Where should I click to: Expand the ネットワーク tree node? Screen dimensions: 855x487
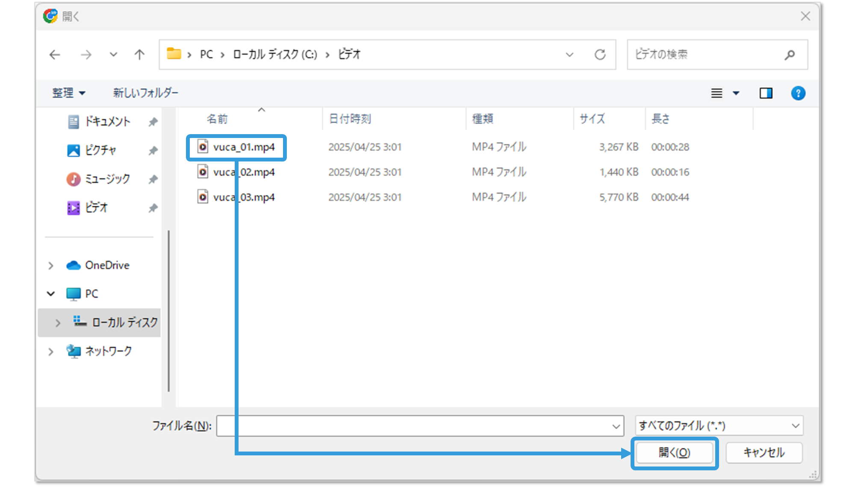point(51,352)
